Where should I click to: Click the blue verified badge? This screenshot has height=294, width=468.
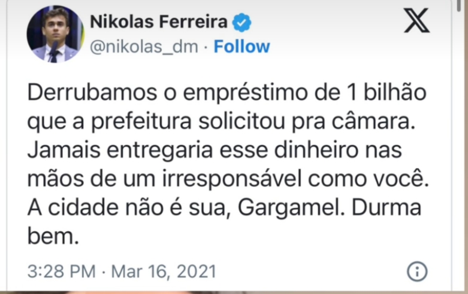(242, 24)
